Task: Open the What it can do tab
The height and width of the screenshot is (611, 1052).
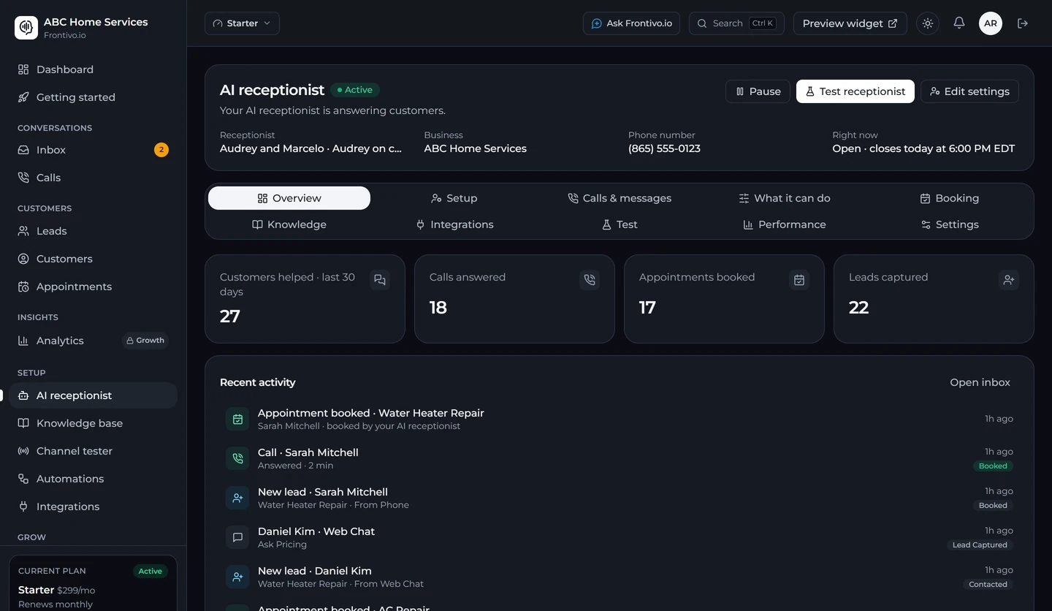Action: [785, 198]
